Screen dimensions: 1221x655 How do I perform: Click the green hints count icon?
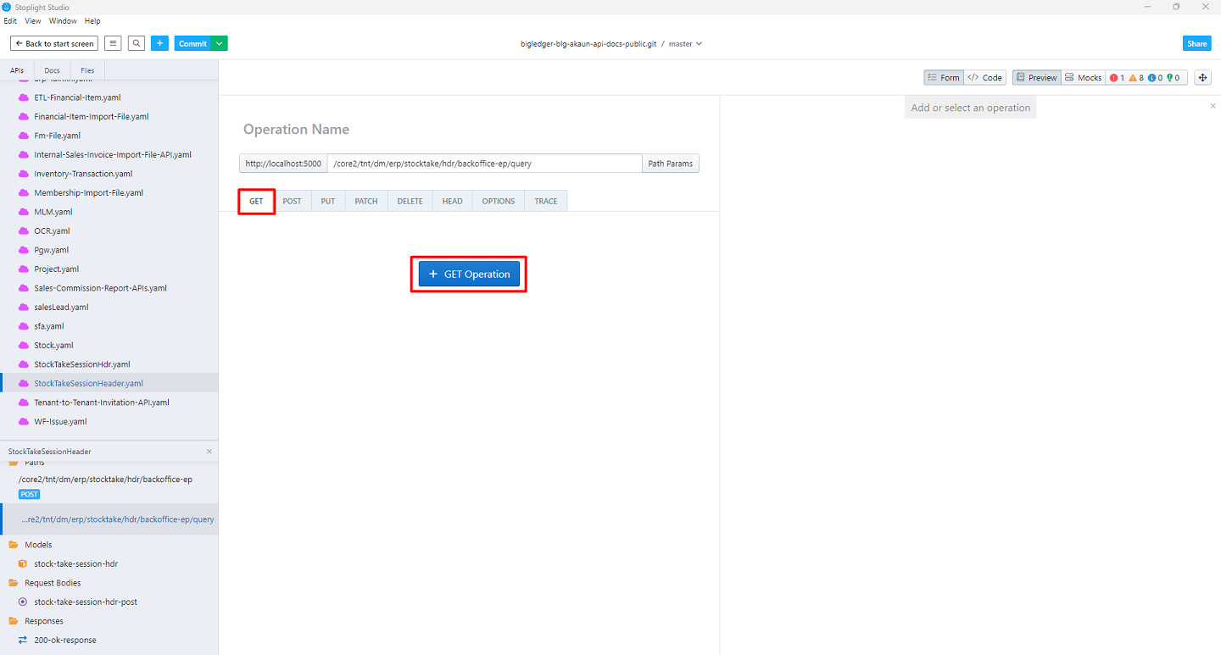pyautogui.click(x=1171, y=78)
